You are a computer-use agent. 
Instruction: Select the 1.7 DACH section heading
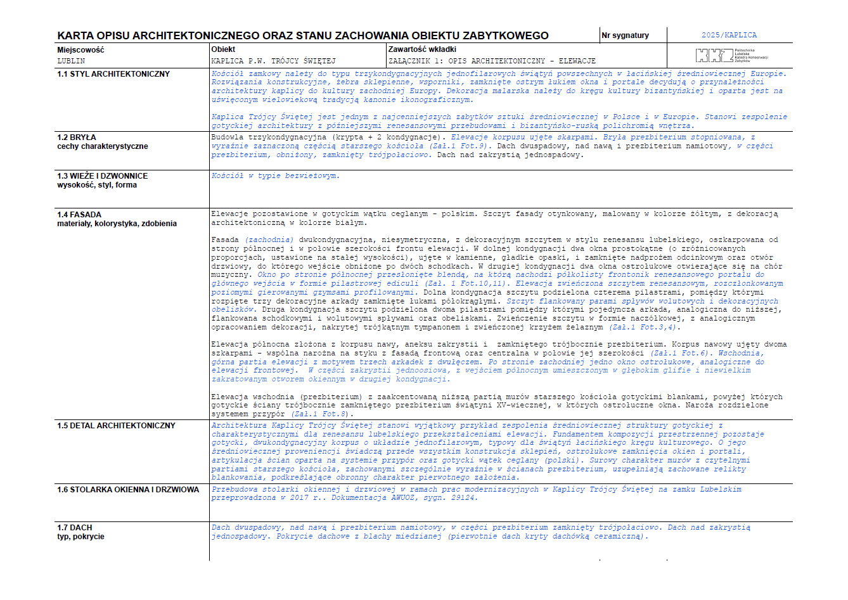click(75, 528)
